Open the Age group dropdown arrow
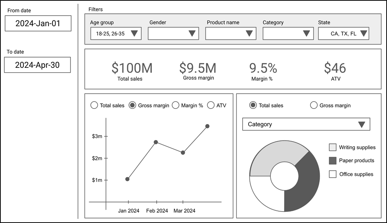This screenshot has height=223, width=387. 134,33
